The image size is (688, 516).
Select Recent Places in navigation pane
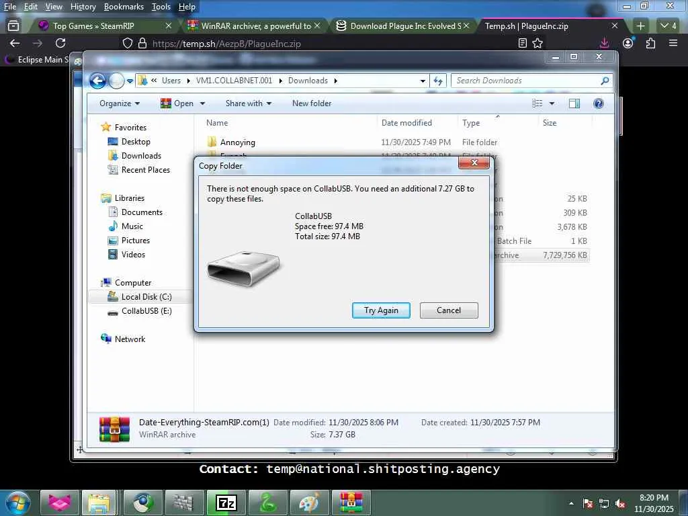tap(145, 170)
